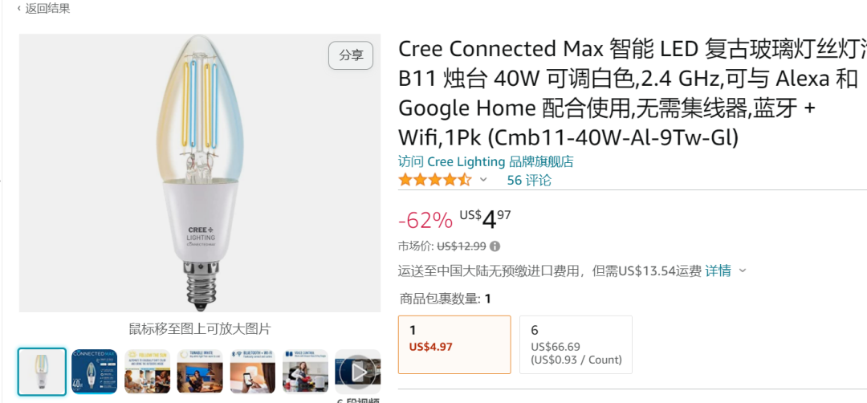
Task: Choose the 6-pack option at US$66.69
Action: tap(576, 344)
